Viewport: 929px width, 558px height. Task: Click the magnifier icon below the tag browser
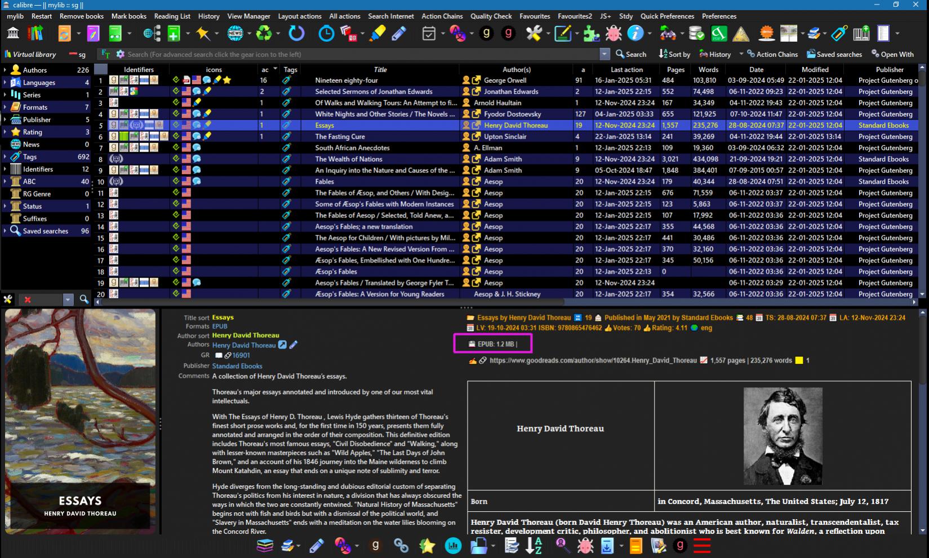84,299
